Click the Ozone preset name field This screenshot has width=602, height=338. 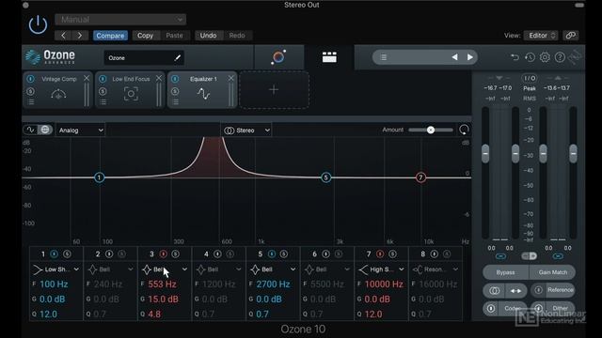(x=144, y=58)
